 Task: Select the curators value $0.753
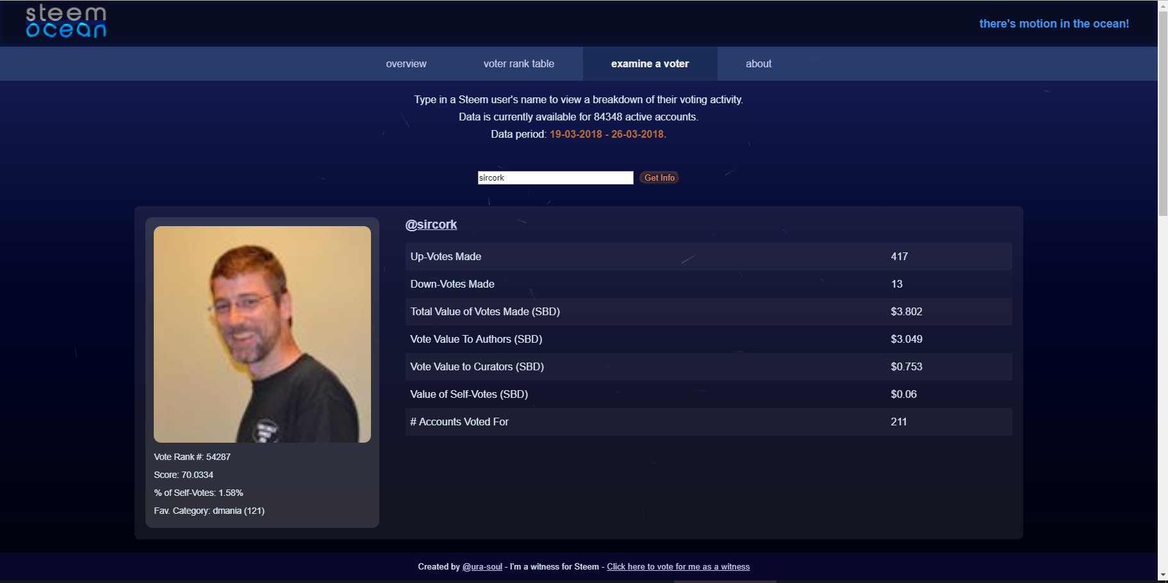(907, 366)
